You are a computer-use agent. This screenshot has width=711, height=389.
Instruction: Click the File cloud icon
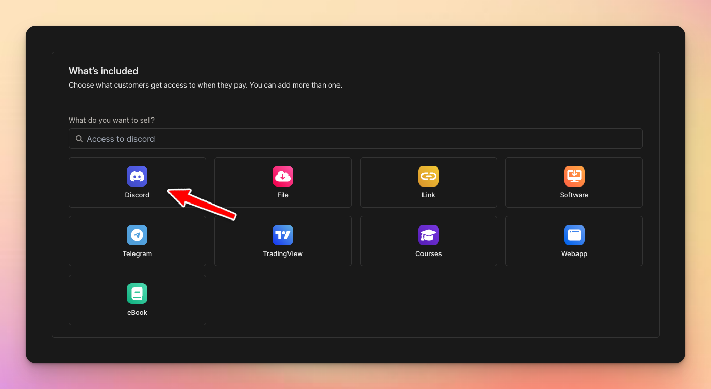click(283, 176)
